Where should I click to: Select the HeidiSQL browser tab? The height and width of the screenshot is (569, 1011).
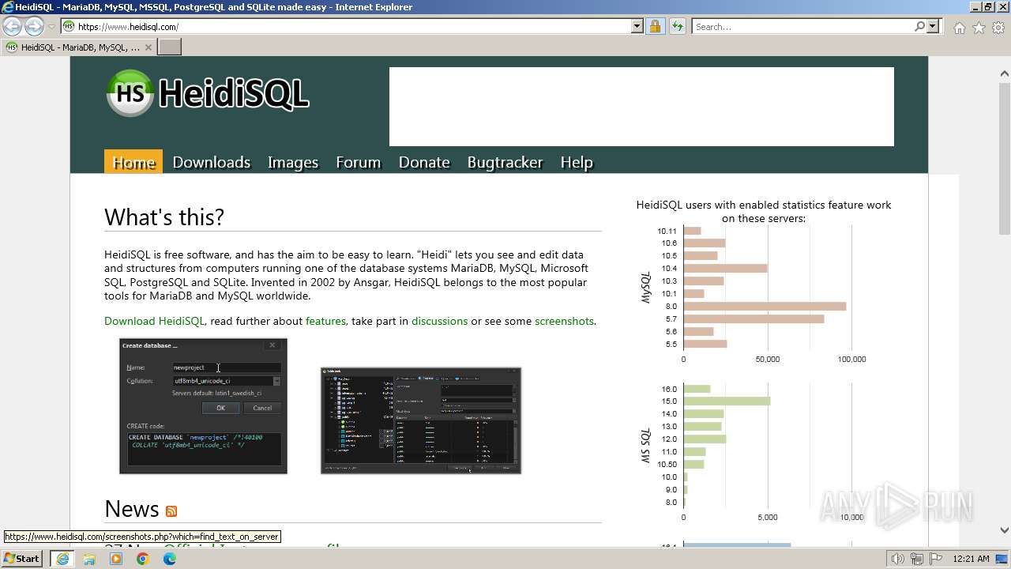click(x=79, y=47)
